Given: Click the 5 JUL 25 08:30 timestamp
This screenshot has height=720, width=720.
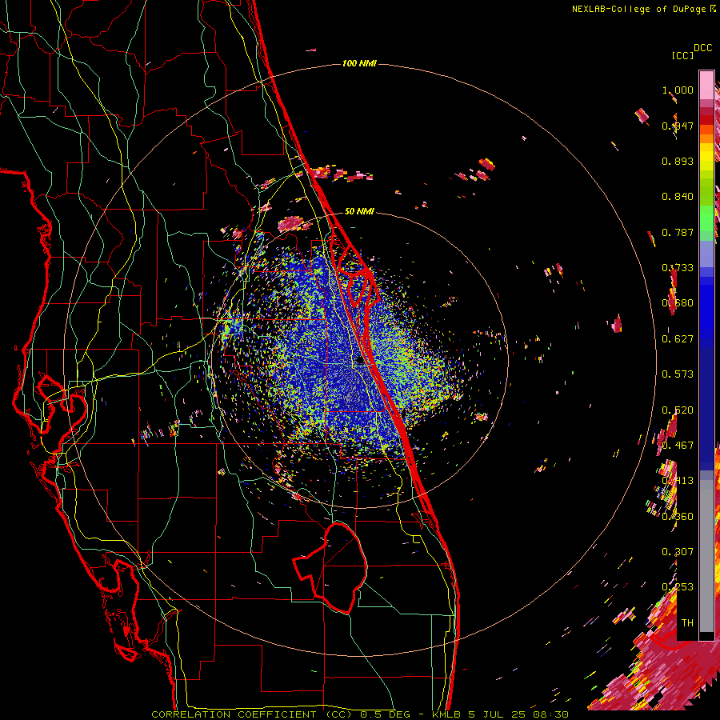Looking at the screenshot, I should (x=518, y=714).
